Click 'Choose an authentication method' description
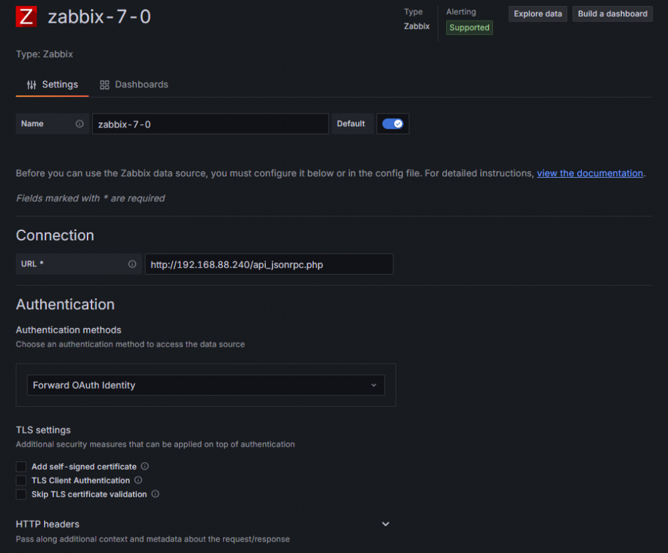 130,344
